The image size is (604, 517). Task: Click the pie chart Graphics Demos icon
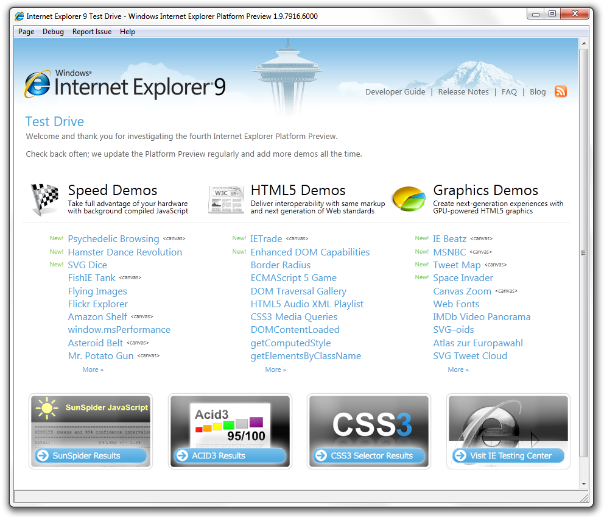tap(409, 199)
